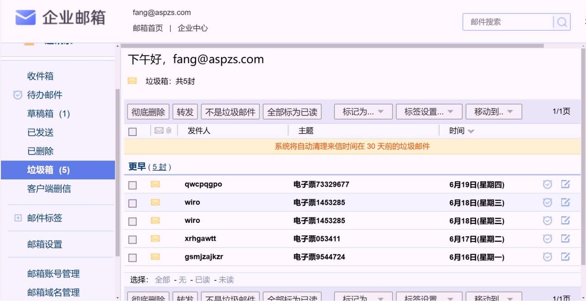Click note edit icon for gsmjzajkzr email
586x301 pixels.
point(565,257)
